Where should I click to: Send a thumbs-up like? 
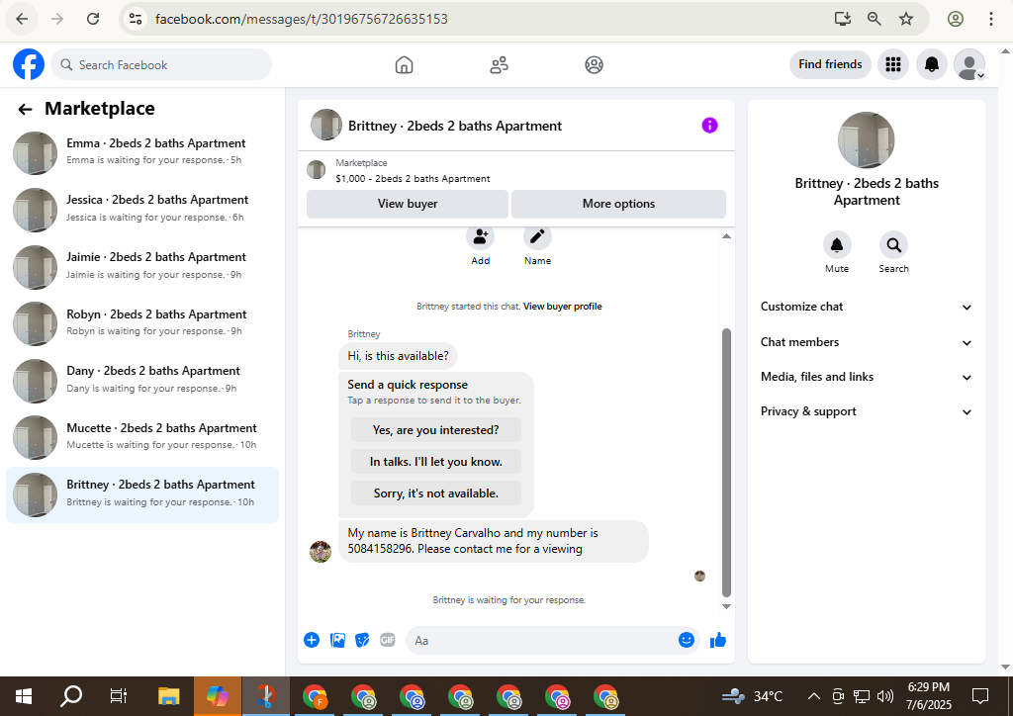coord(718,640)
